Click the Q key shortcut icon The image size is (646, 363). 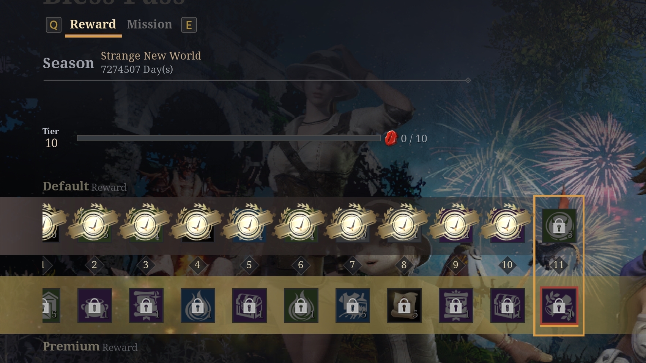[x=54, y=25]
